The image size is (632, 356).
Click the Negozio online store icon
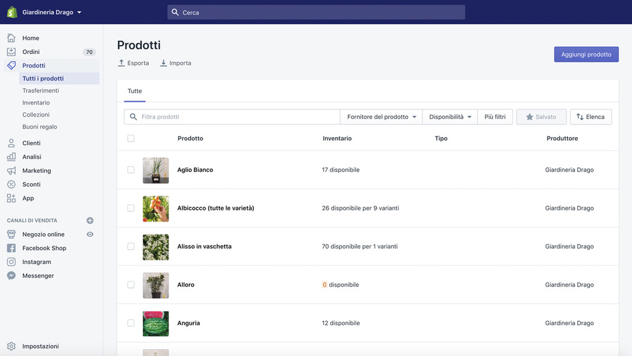click(11, 234)
